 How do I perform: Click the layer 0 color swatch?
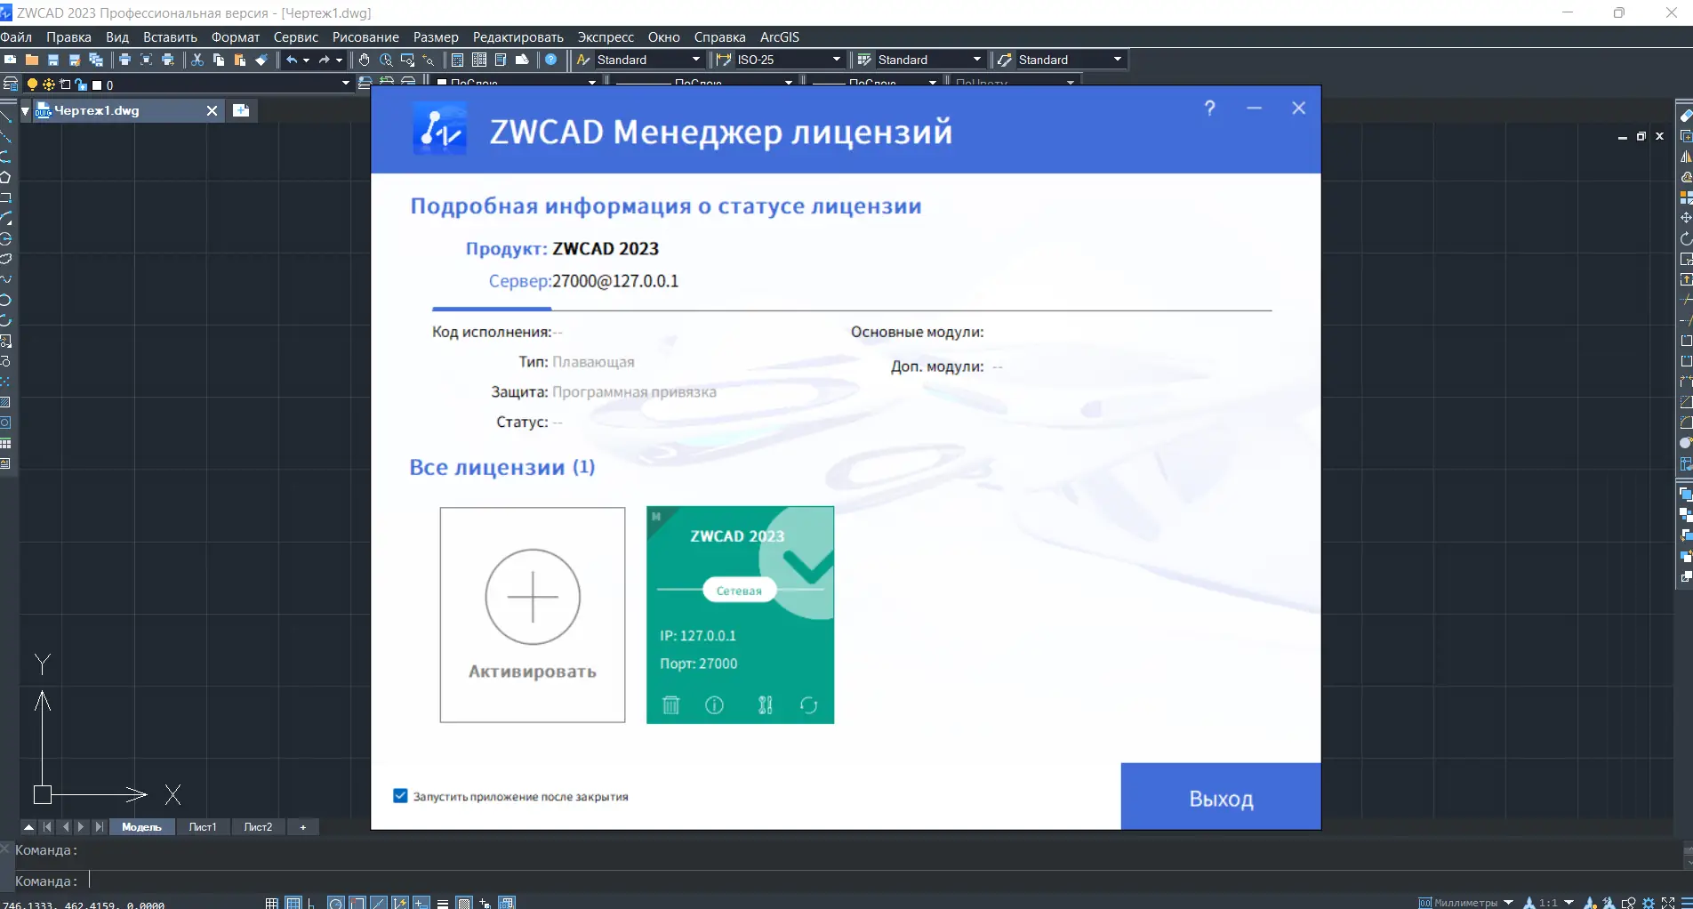point(97,85)
